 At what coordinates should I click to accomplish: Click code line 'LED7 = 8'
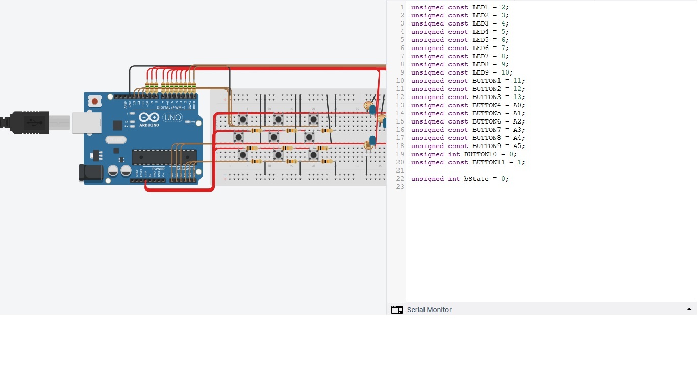click(x=460, y=56)
